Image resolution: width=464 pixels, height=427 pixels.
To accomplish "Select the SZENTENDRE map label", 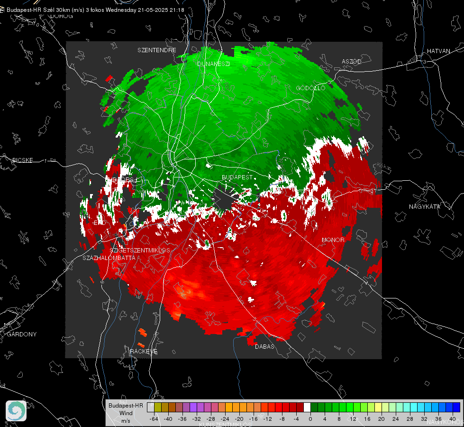I will [157, 50].
